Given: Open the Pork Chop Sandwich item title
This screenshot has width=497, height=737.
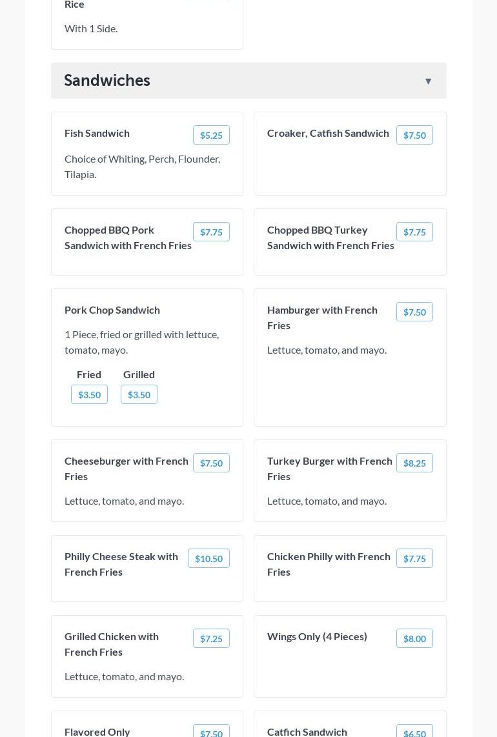Looking at the screenshot, I should 112,310.
